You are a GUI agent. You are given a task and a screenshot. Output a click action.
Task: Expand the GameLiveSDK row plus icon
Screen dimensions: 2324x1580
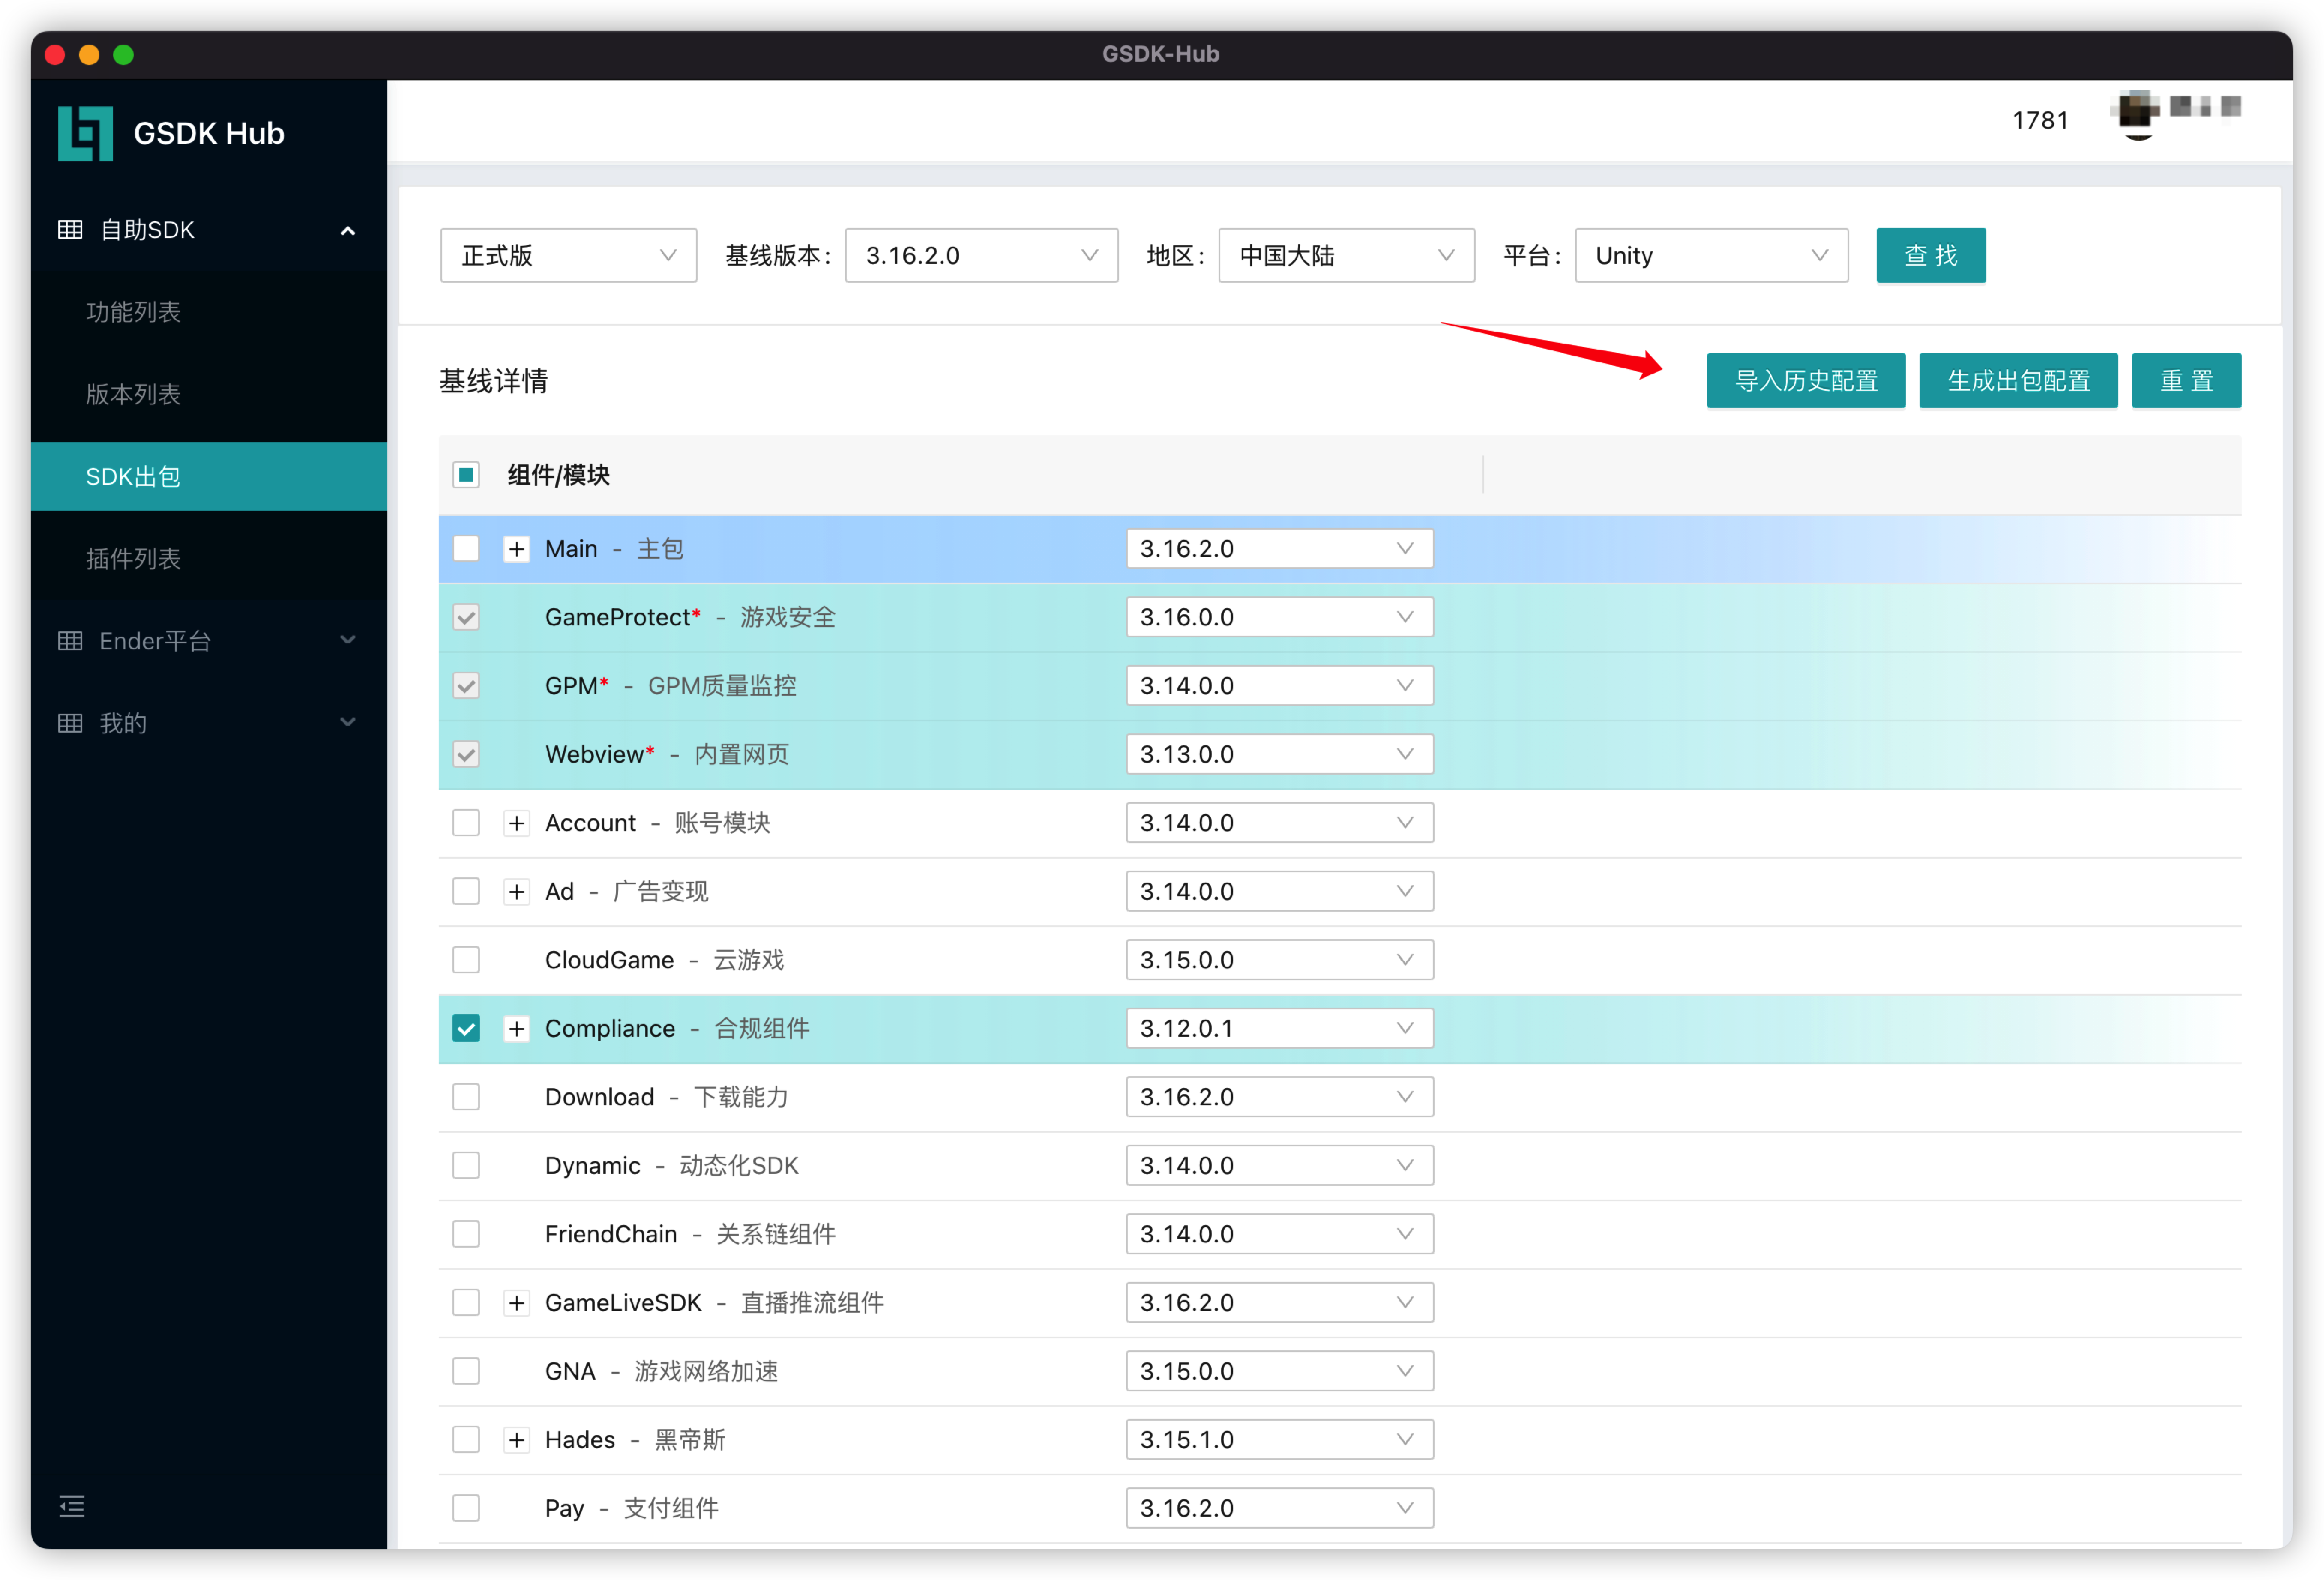coord(516,1302)
